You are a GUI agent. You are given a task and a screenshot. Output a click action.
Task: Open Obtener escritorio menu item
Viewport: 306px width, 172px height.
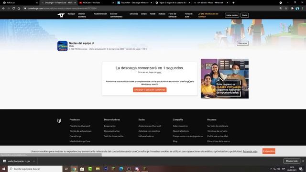point(82,15)
